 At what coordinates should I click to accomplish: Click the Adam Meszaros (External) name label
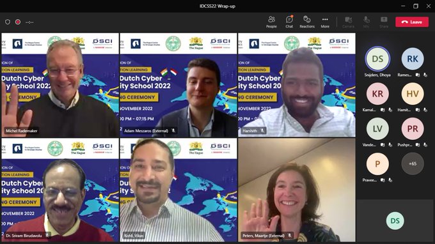pyautogui.click(x=146, y=131)
